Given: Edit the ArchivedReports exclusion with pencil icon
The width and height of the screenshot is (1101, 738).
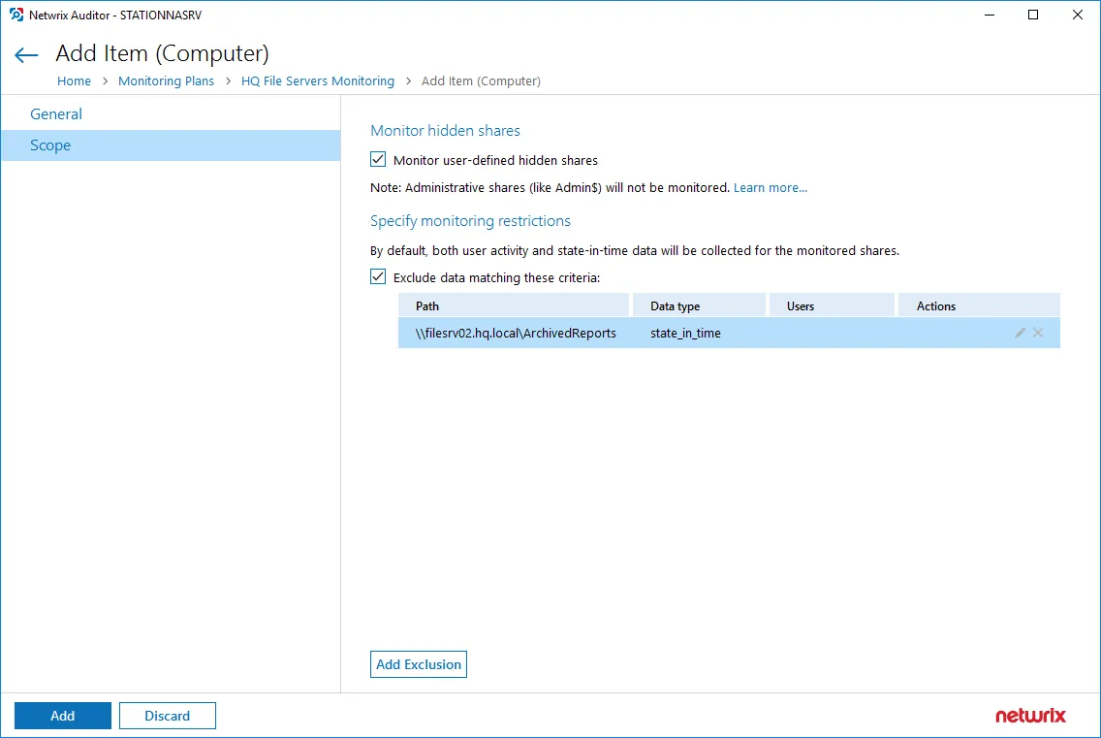Looking at the screenshot, I should click(x=1020, y=334).
